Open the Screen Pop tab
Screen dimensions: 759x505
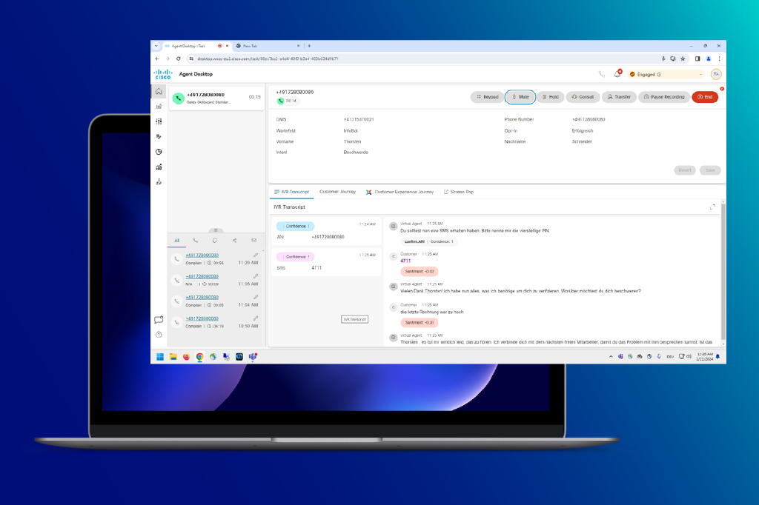coord(459,192)
